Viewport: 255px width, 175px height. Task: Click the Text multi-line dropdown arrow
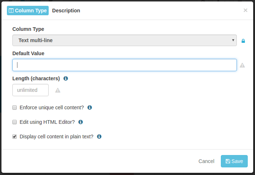click(233, 40)
